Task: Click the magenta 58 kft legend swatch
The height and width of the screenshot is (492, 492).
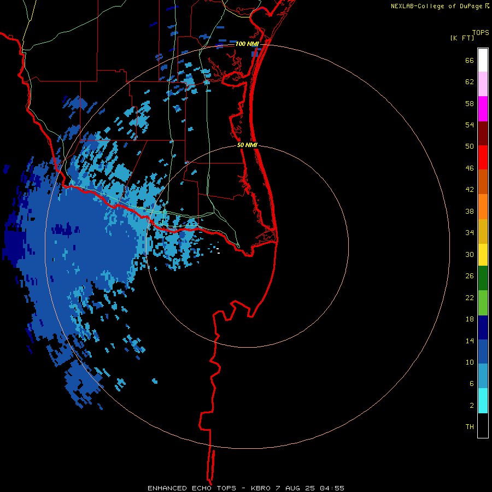Action: [x=483, y=109]
